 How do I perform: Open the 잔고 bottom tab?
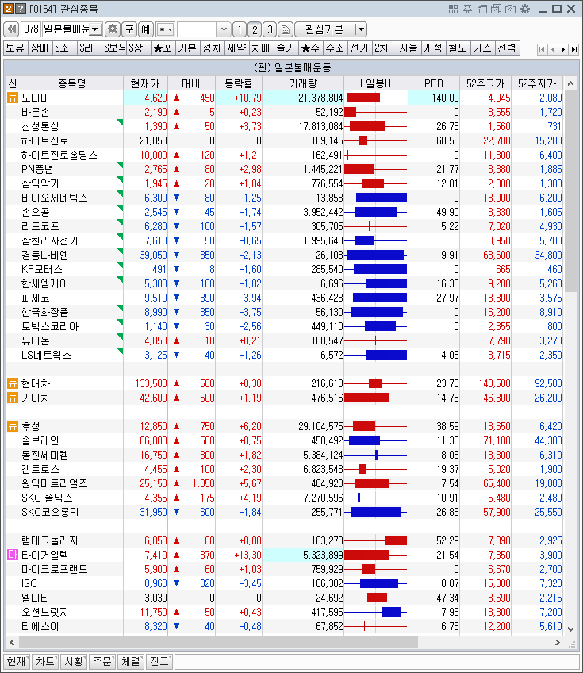point(159,661)
